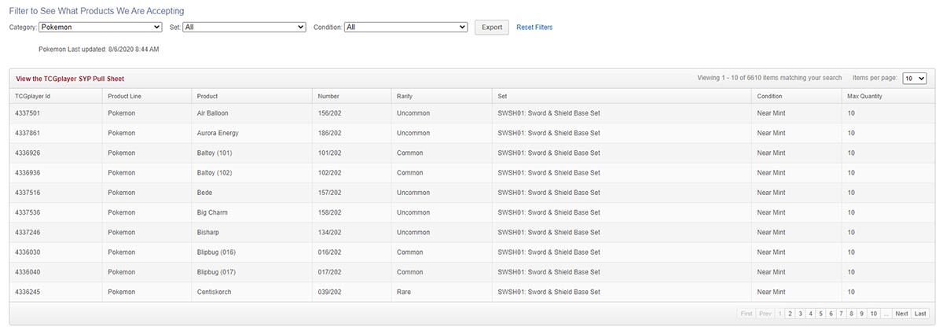This screenshot has width=943, height=335.
Task: Select the Blipbug (017) product cell
Action: pos(251,272)
